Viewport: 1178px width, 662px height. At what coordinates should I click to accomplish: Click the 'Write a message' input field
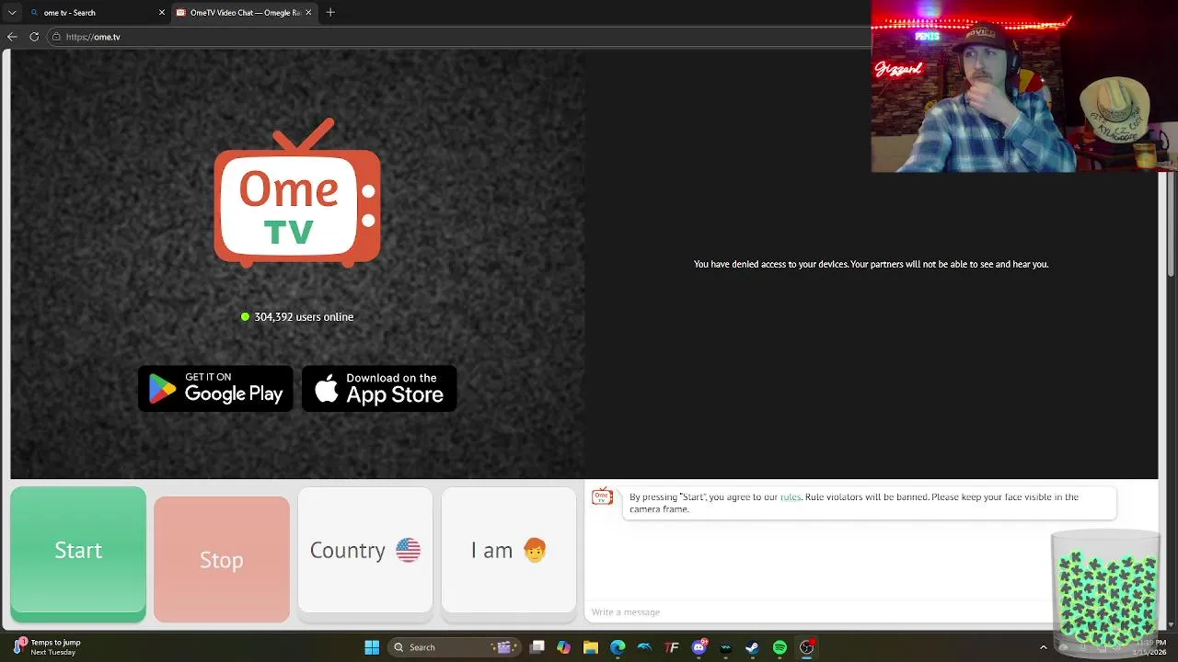pos(817,612)
